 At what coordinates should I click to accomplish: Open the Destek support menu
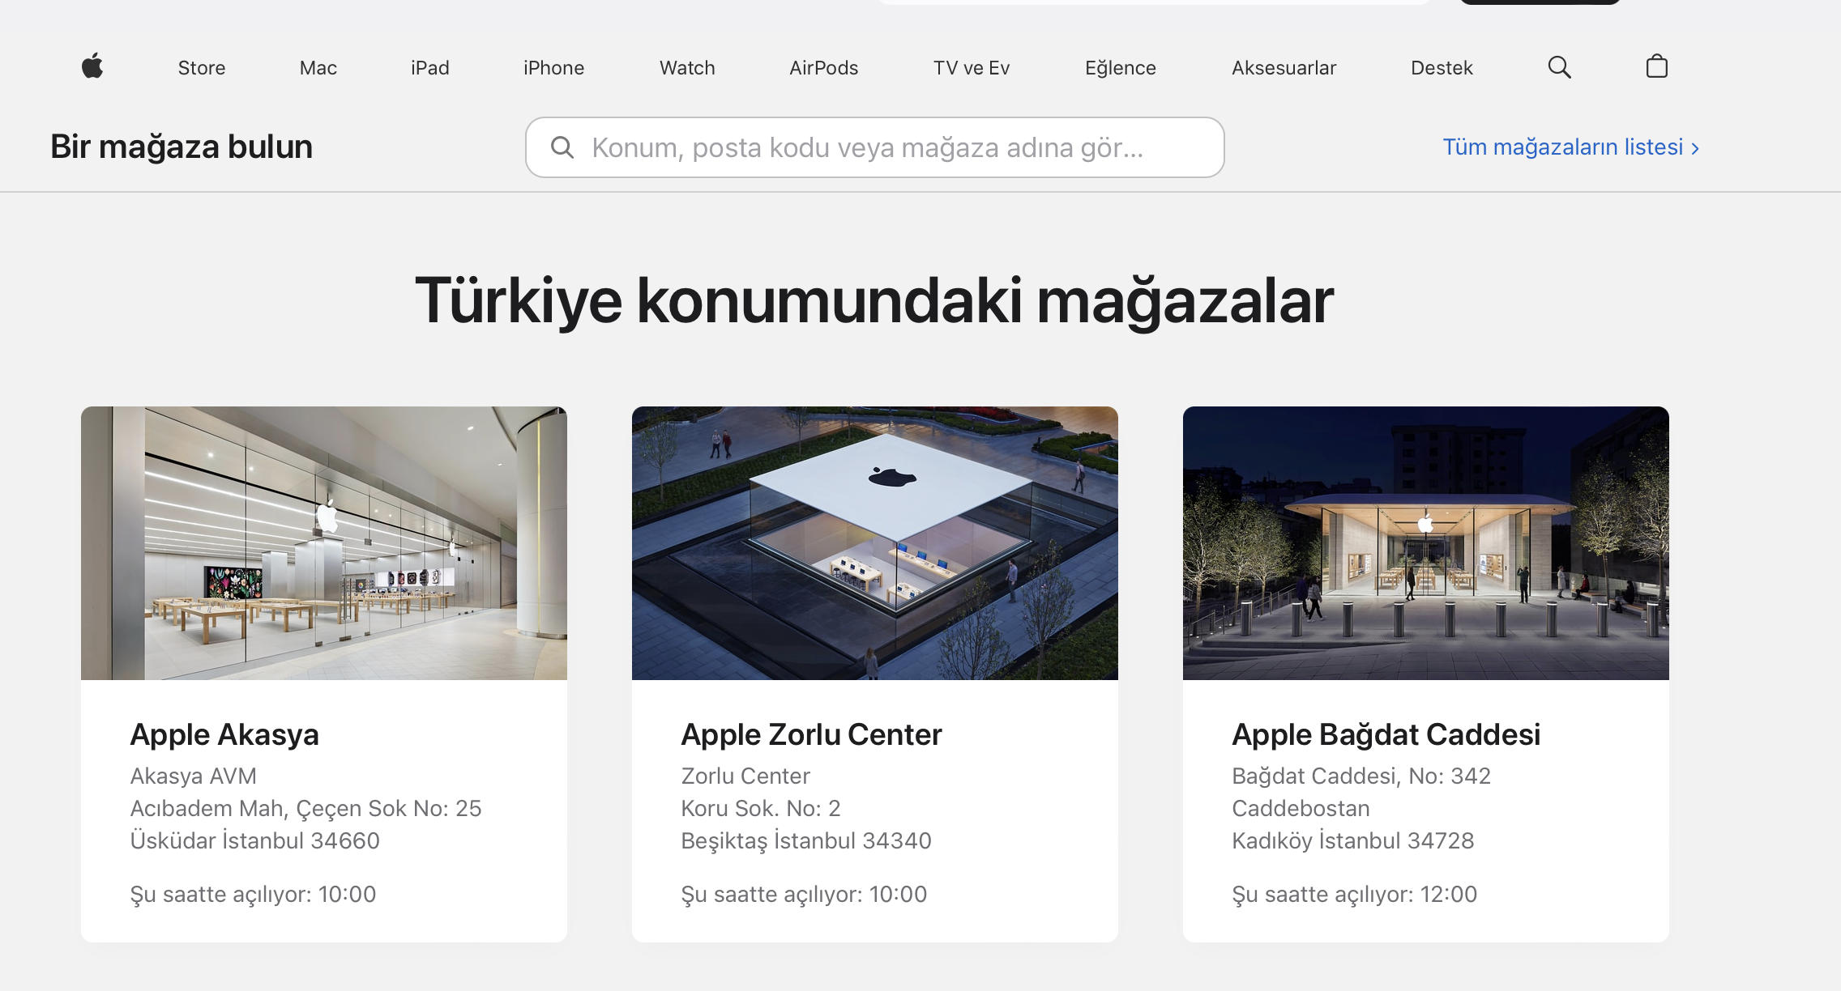(x=1442, y=68)
